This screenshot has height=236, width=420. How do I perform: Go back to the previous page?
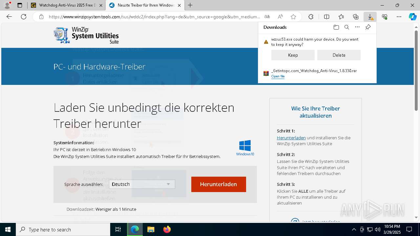click(x=9, y=17)
